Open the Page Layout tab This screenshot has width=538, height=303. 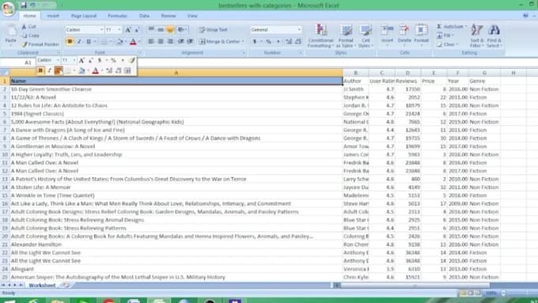point(84,16)
